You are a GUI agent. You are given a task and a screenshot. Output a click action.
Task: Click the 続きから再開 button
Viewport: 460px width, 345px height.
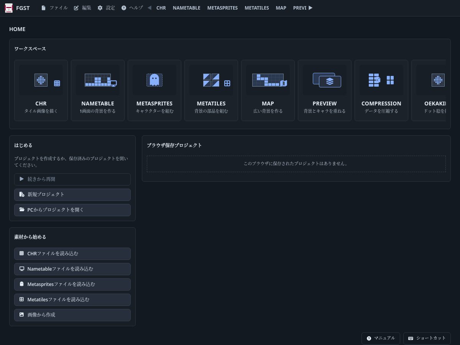pos(72,179)
